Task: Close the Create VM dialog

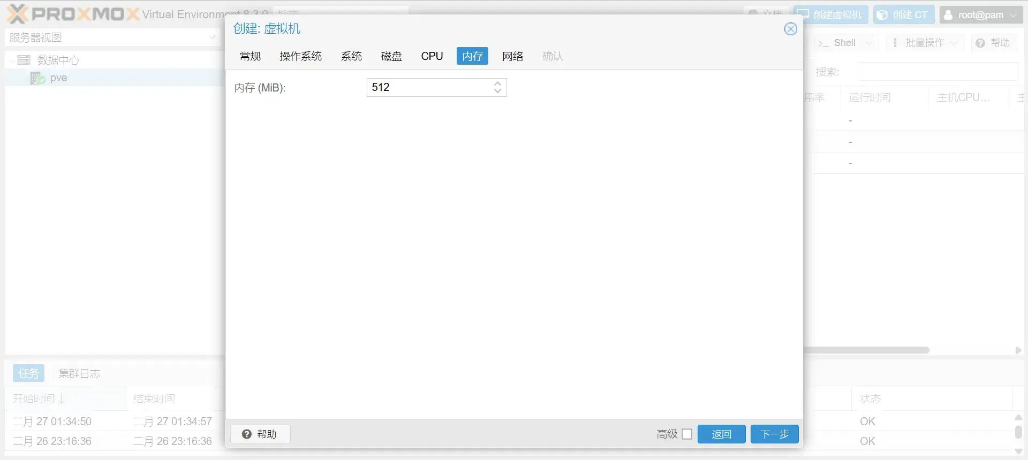Action: point(790,29)
